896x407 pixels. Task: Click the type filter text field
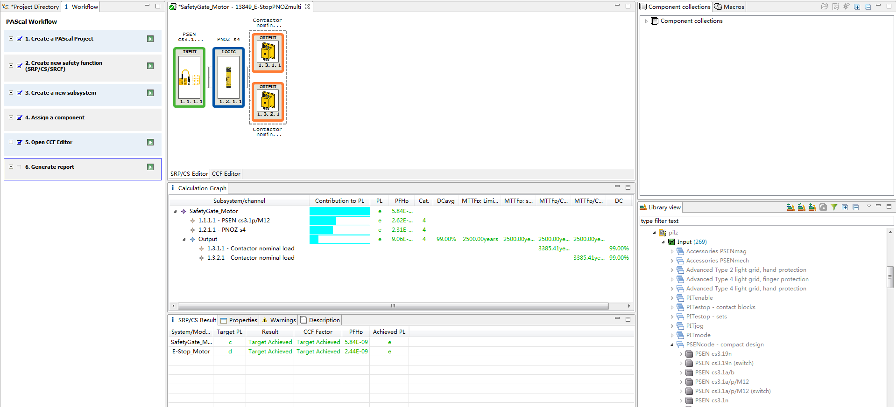click(x=766, y=221)
